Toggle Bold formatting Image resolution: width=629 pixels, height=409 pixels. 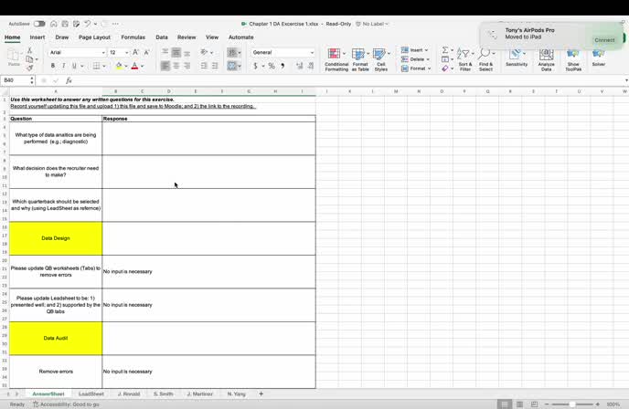point(53,66)
